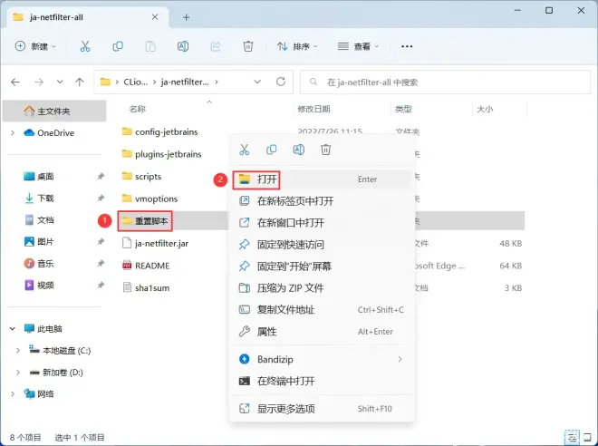
Task: Go back with the left arrow
Action: tap(15, 82)
